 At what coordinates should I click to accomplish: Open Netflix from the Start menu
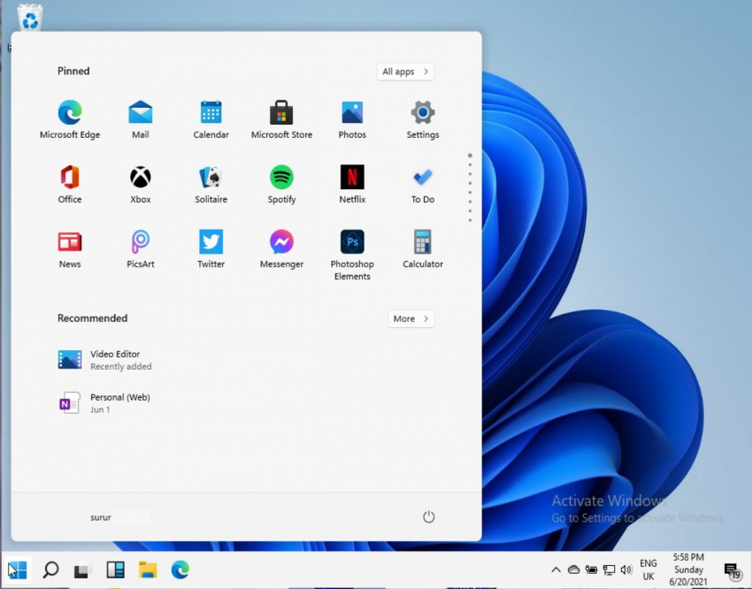(352, 177)
